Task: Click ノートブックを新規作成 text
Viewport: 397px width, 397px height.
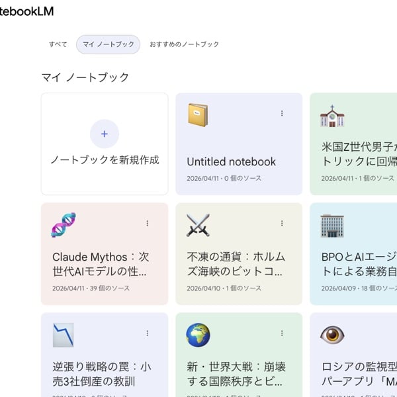Action: (x=105, y=160)
